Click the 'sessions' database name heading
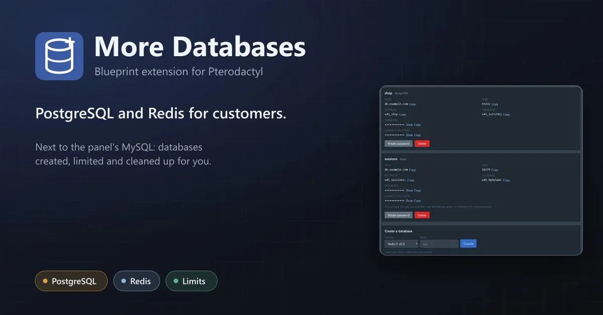This screenshot has height=315, width=603. click(391, 159)
